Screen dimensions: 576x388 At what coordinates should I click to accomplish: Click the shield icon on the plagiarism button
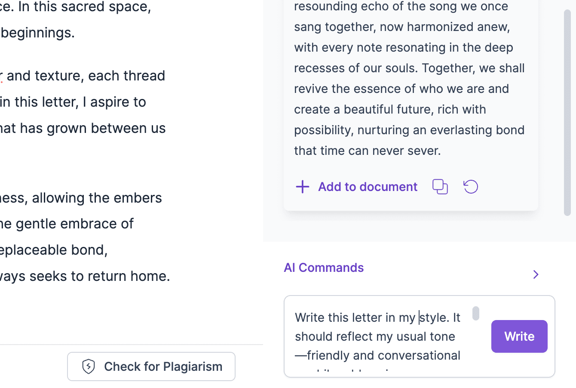(89, 366)
